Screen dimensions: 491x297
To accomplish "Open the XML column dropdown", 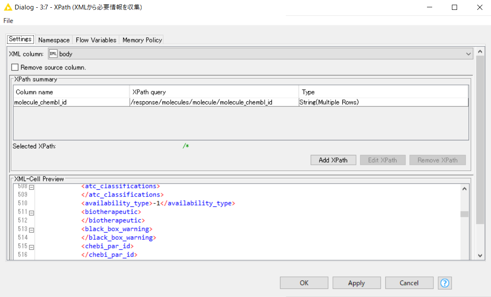I will [468, 54].
